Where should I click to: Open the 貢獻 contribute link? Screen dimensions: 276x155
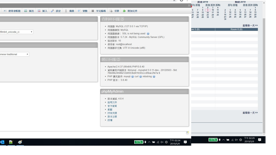tap(110, 110)
